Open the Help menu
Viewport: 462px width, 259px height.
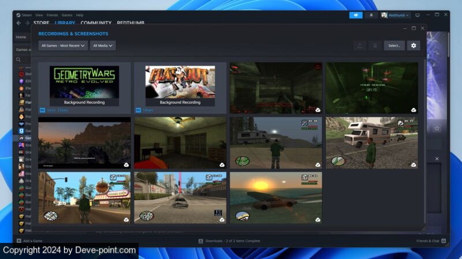pyautogui.click(x=80, y=15)
